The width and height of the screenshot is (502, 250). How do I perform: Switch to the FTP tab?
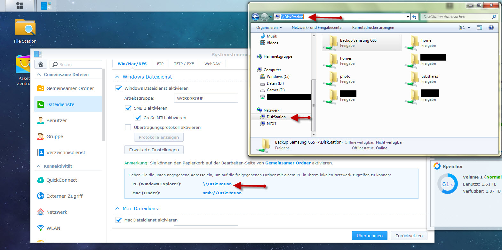(160, 64)
